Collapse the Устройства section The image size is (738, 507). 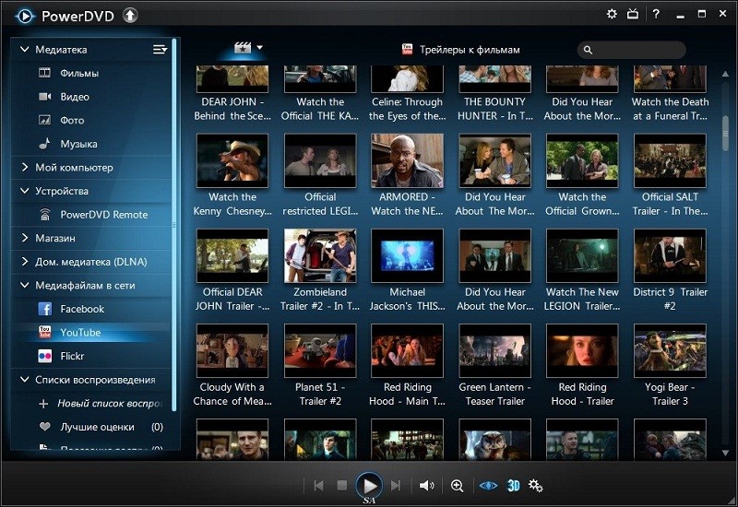[x=25, y=191]
